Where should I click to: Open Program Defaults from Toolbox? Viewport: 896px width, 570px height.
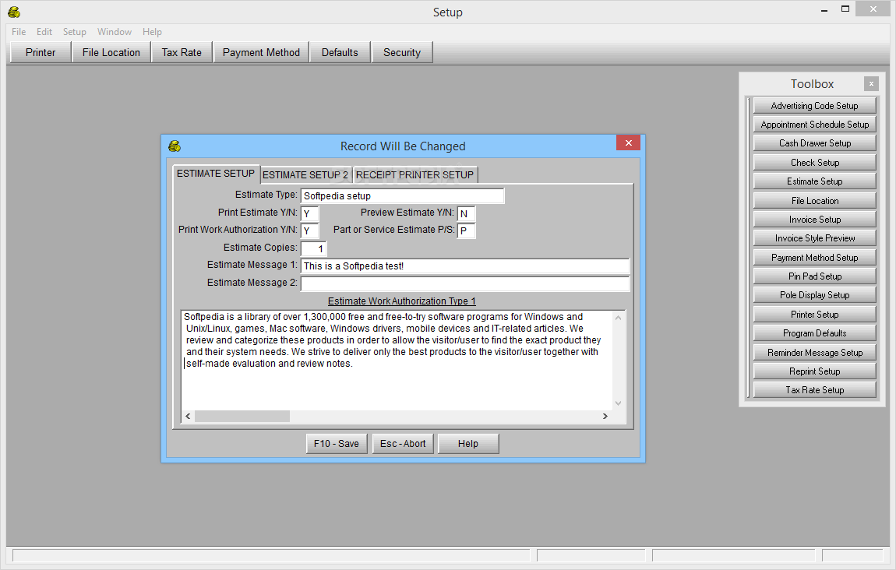(x=814, y=333)
